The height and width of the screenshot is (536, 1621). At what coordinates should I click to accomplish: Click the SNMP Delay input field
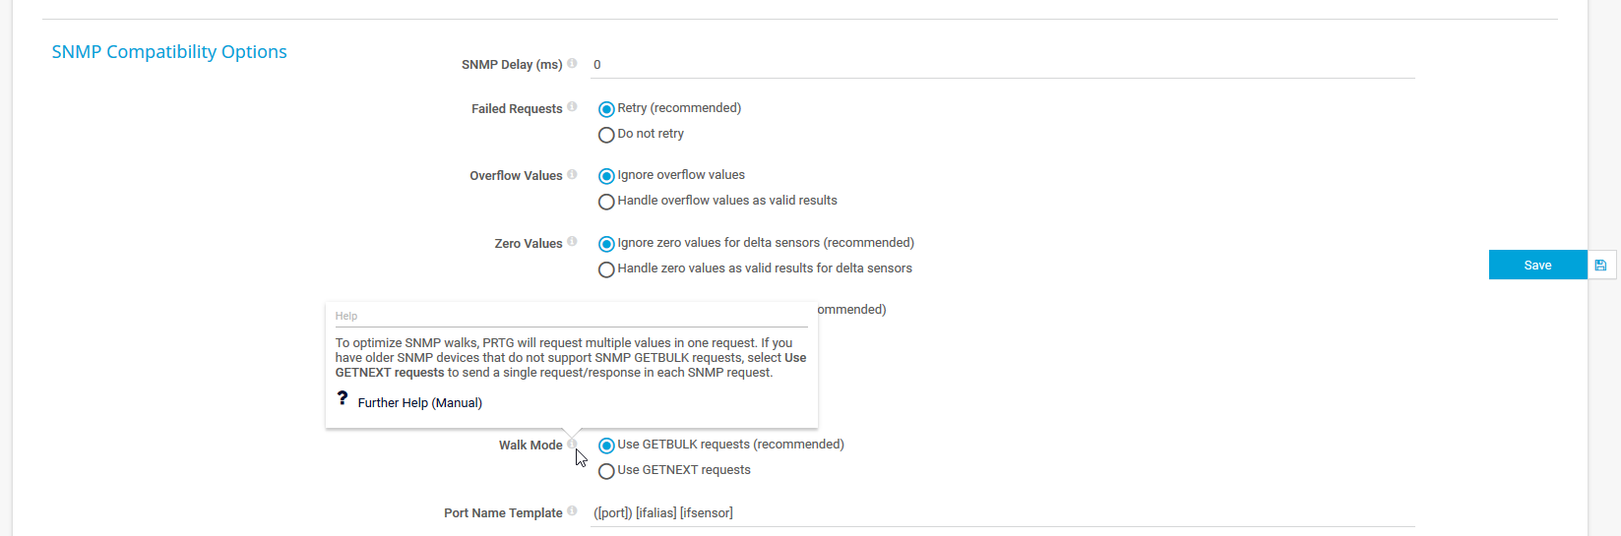[1002, 65]
